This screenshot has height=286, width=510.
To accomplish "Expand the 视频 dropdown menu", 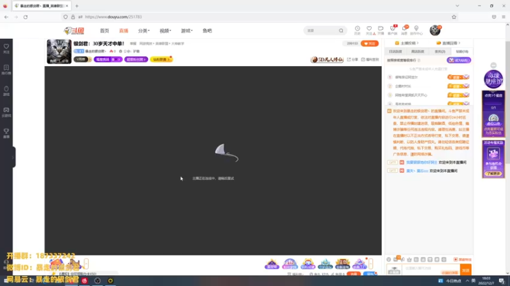I will click(x=165, y=31).
